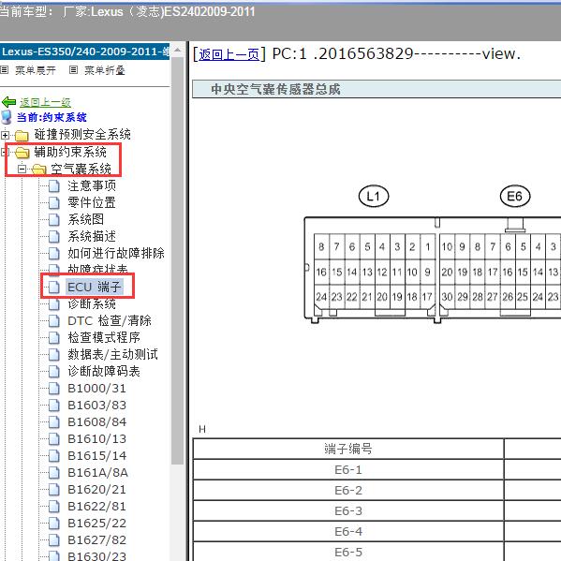This screenshot has height=561, width=561.
Task: Click 菜单折叠 to collapse the menu
Action: [x=105, y=70]
